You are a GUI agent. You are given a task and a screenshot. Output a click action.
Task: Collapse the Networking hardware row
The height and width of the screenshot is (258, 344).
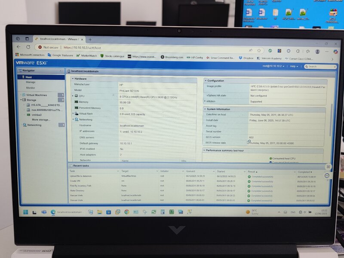[73, 120]
